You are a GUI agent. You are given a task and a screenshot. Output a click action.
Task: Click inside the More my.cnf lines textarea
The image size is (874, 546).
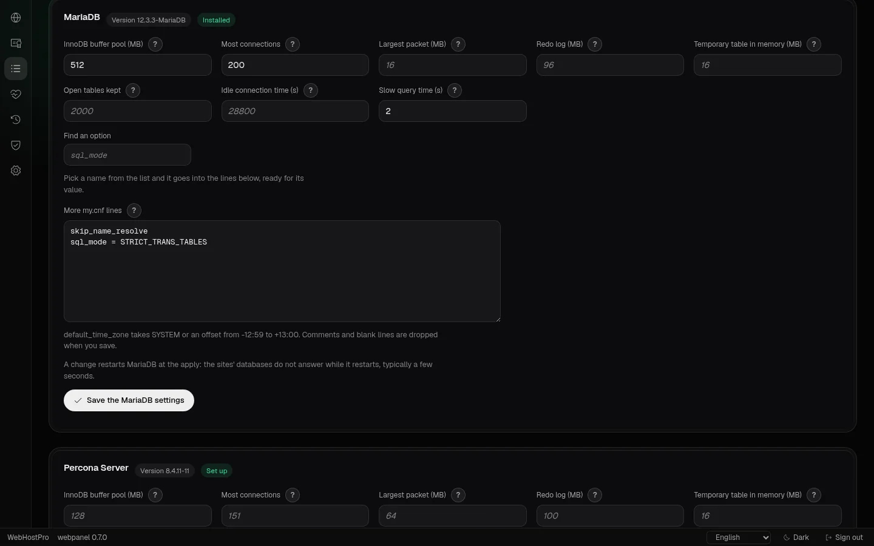(282, 271)
